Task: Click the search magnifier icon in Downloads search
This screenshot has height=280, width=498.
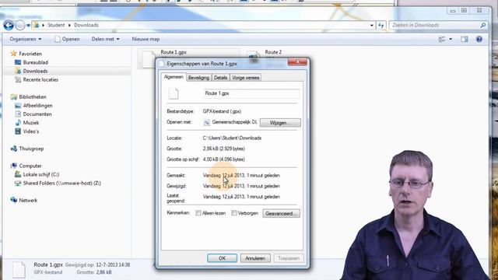Action: [482, 25]
